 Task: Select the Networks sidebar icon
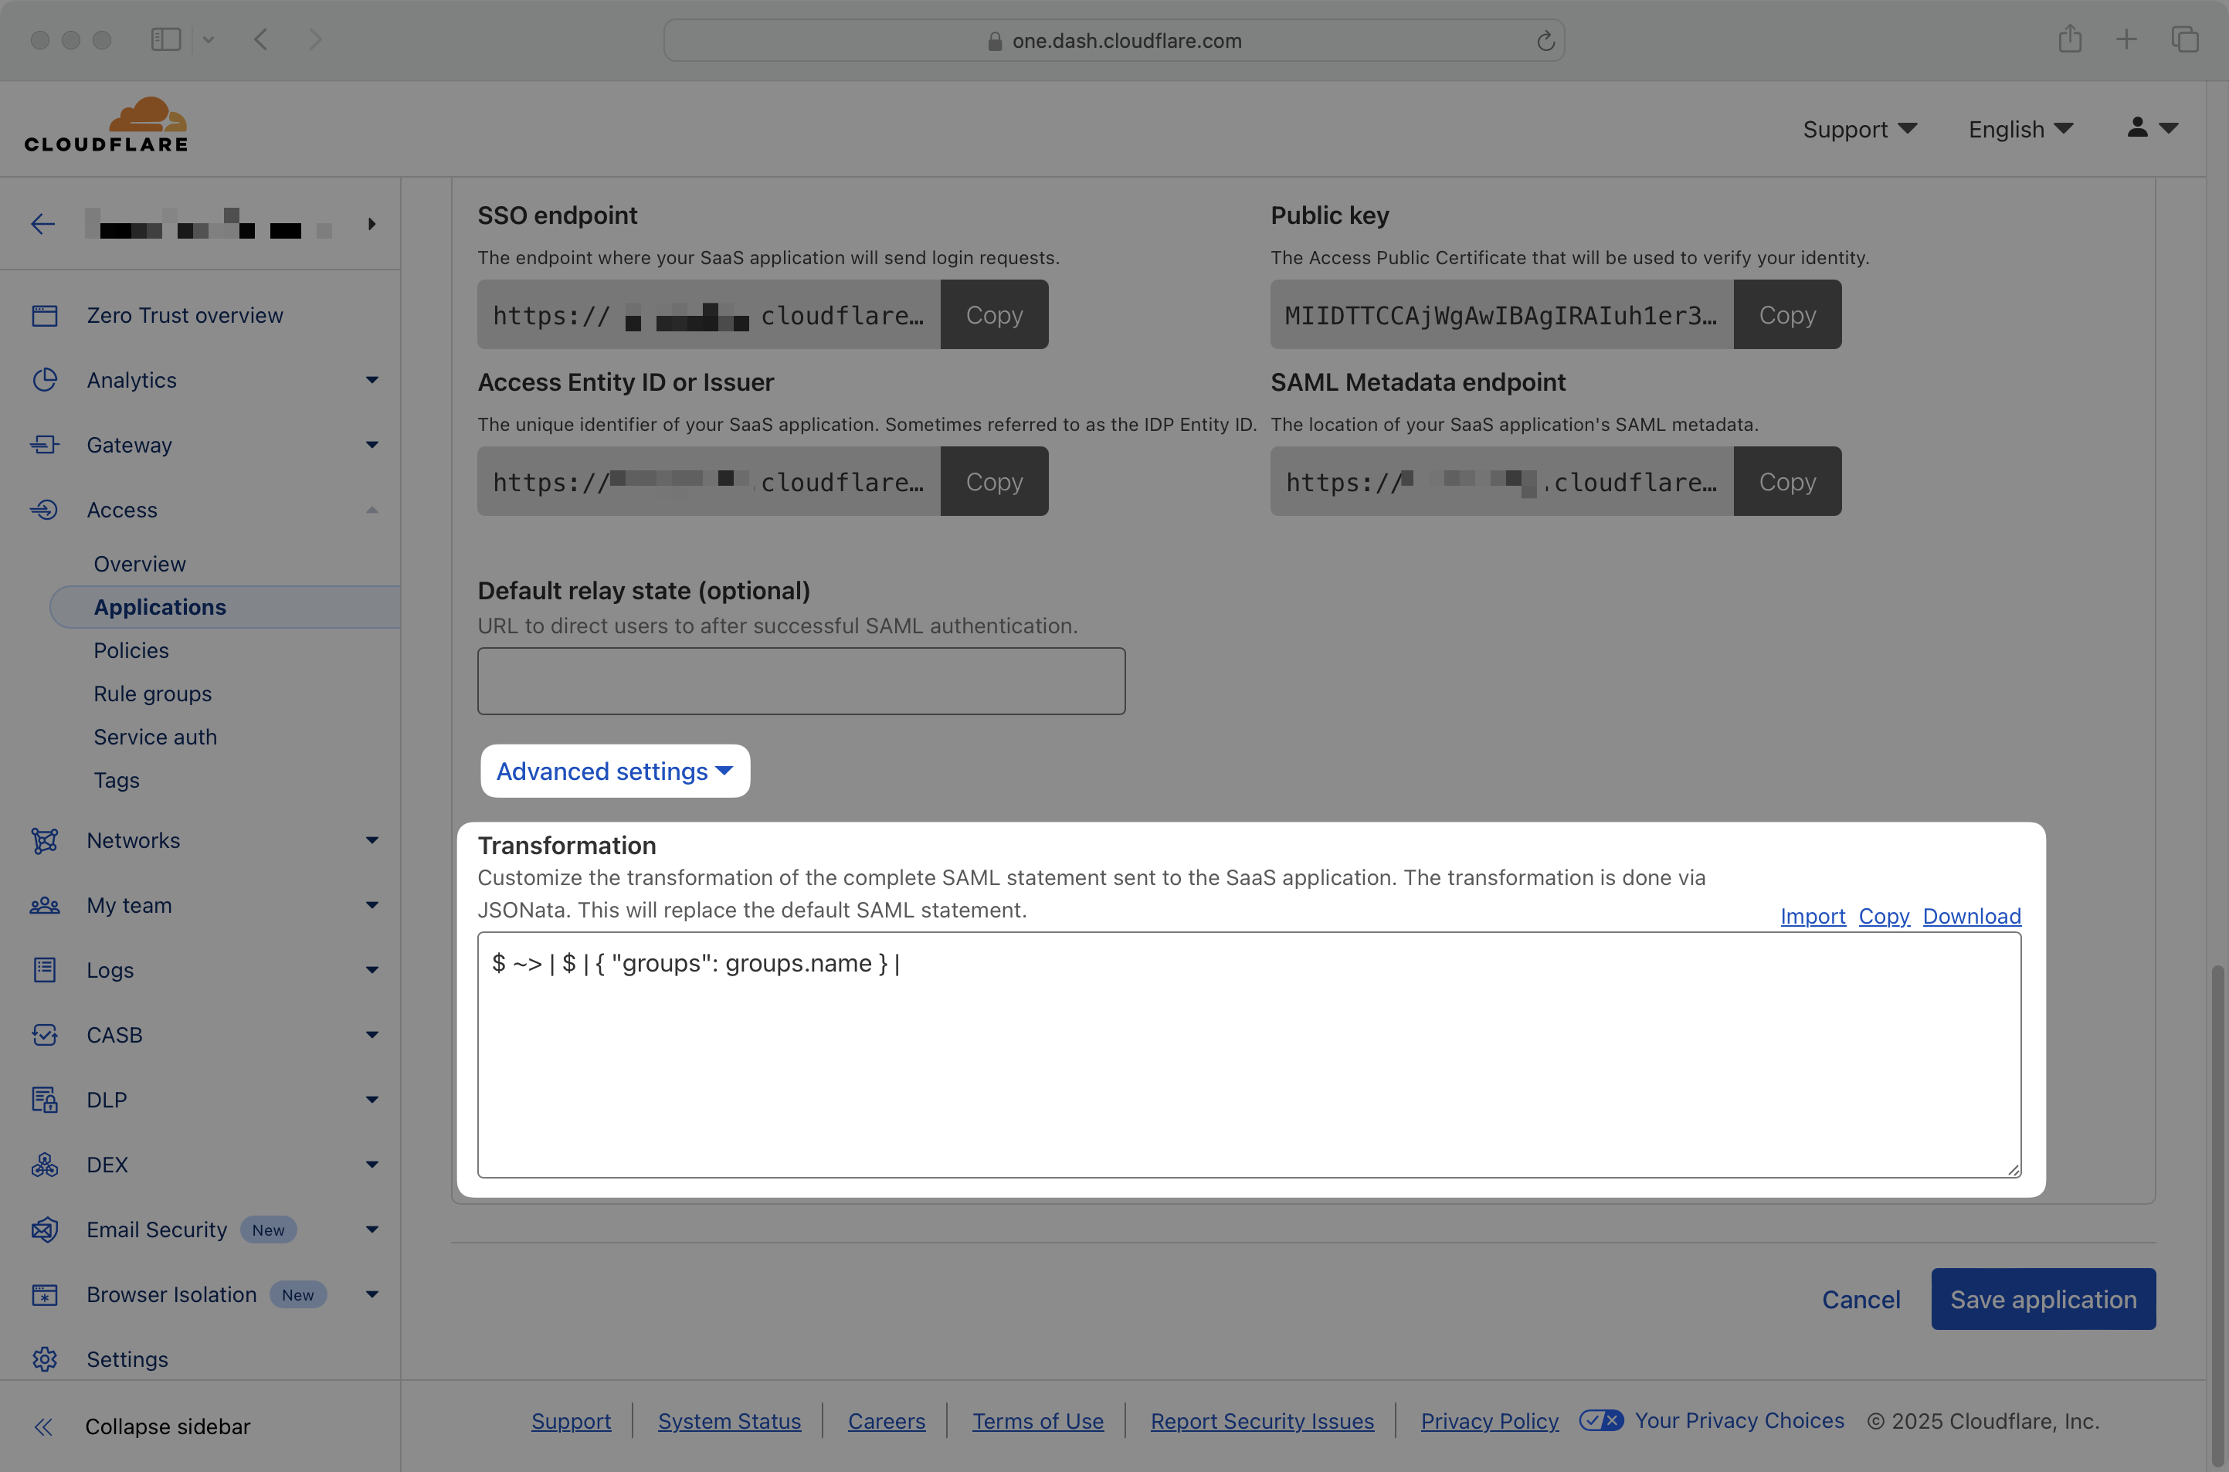coord(45,840)
